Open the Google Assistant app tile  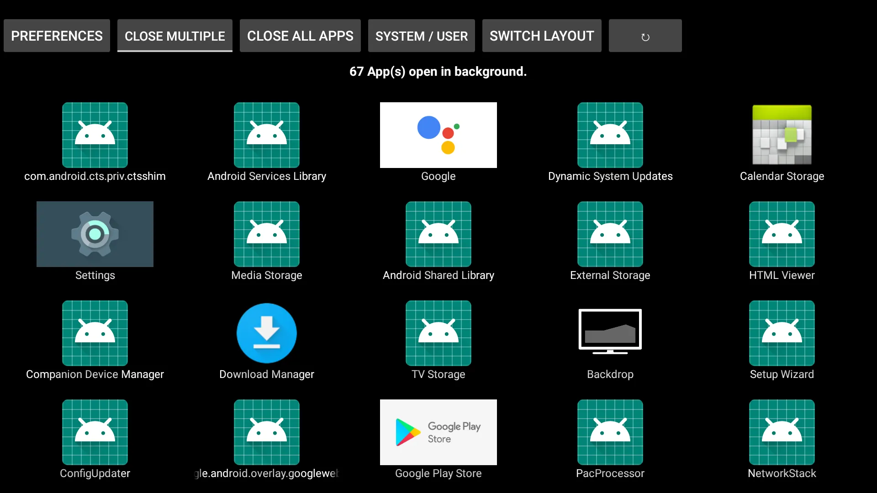click(438, 135)
